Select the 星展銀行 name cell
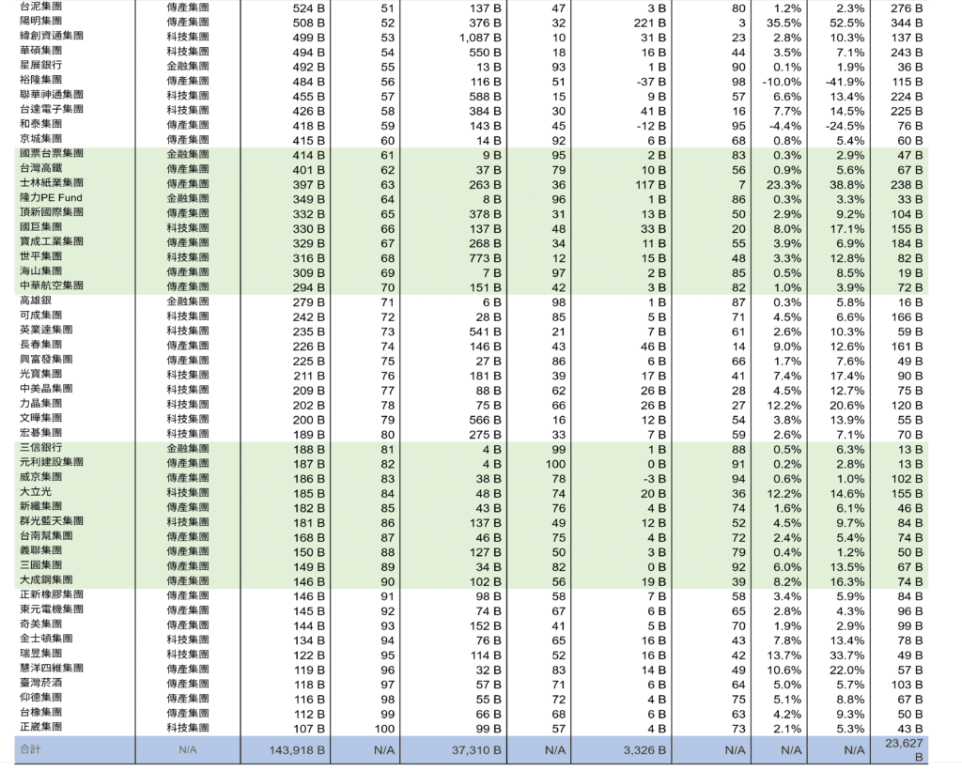 point(40,66)
